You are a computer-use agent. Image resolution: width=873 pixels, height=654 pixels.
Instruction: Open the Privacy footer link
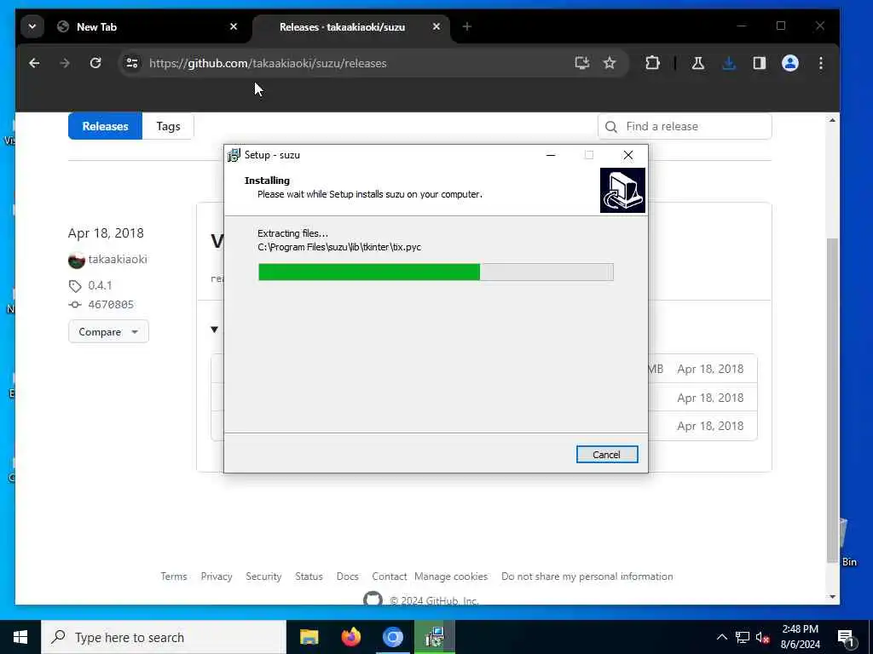point(217,577)
